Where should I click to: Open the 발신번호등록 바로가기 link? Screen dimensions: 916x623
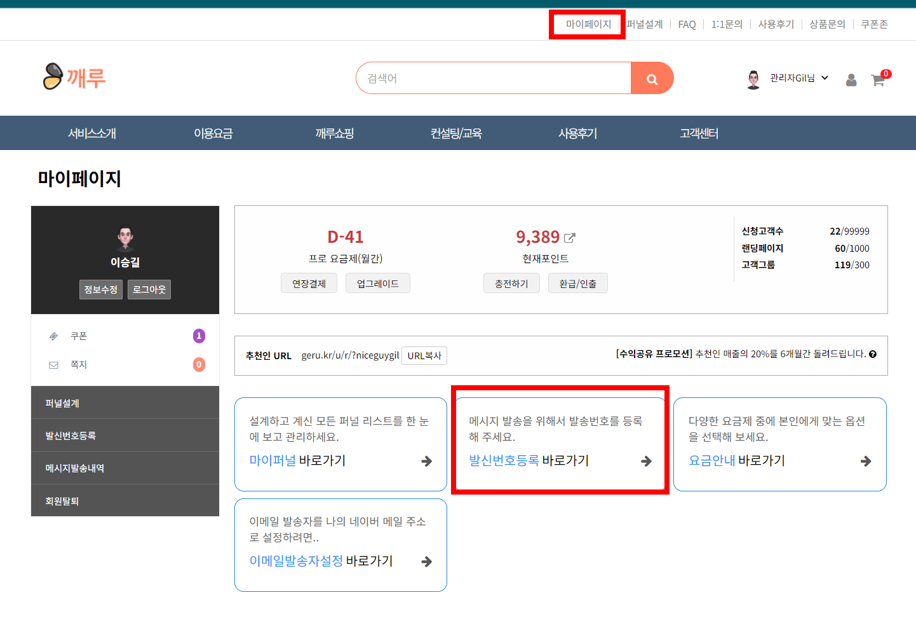click(x=529, y=460)
